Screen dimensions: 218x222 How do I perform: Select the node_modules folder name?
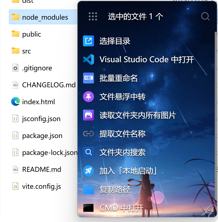pyautogui.click(x=45, y=17)
